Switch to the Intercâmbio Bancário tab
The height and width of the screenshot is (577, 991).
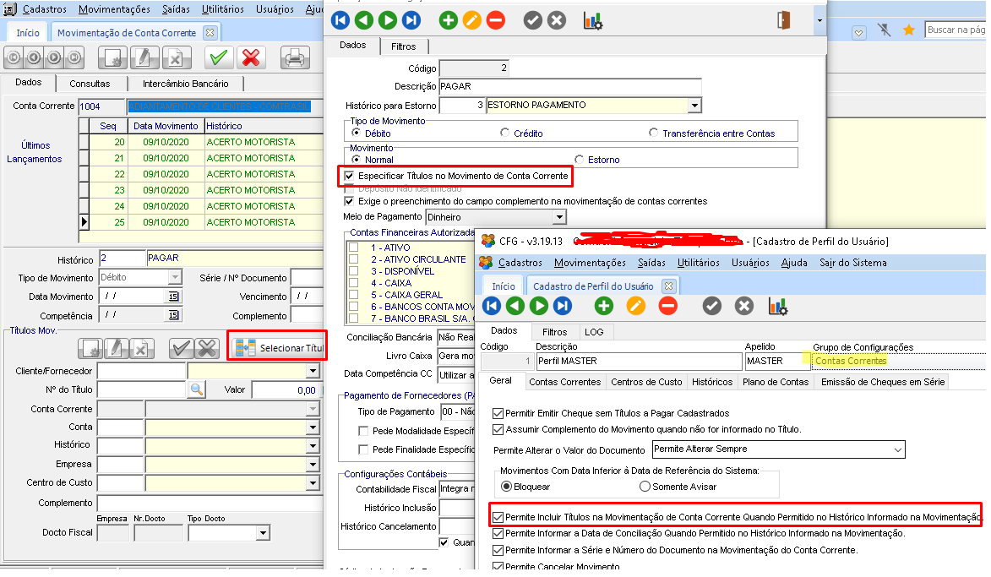pyautogui.click(x=185, y=84)
